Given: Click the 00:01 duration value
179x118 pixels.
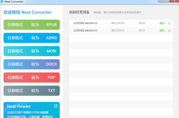Looking at the screenshot, I should [142, 30].
